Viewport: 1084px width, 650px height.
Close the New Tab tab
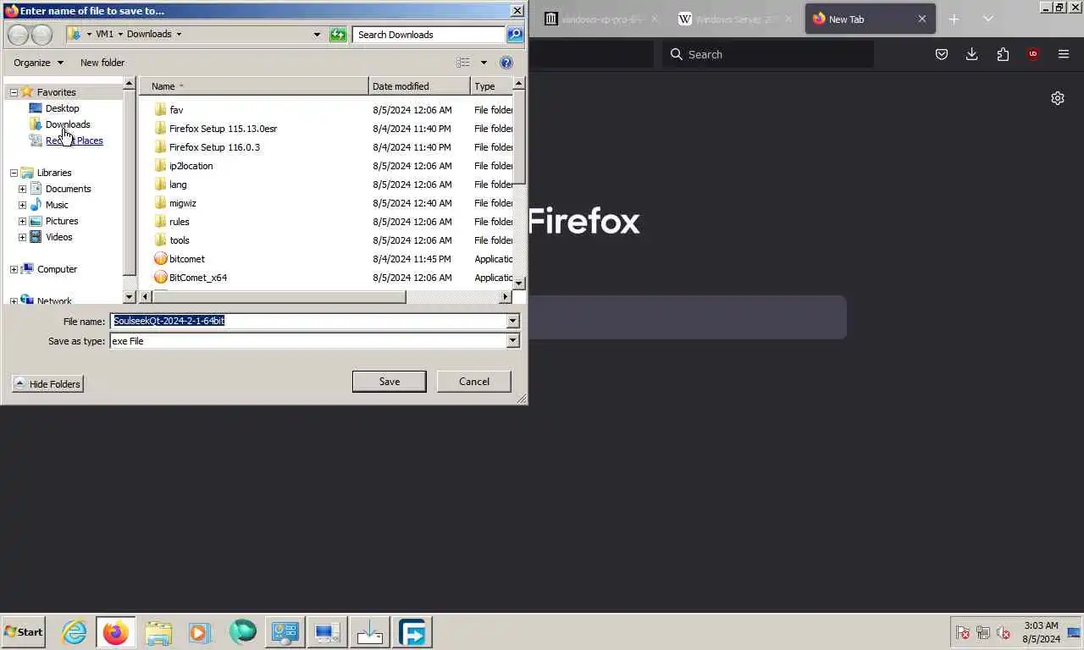(922, 19)
